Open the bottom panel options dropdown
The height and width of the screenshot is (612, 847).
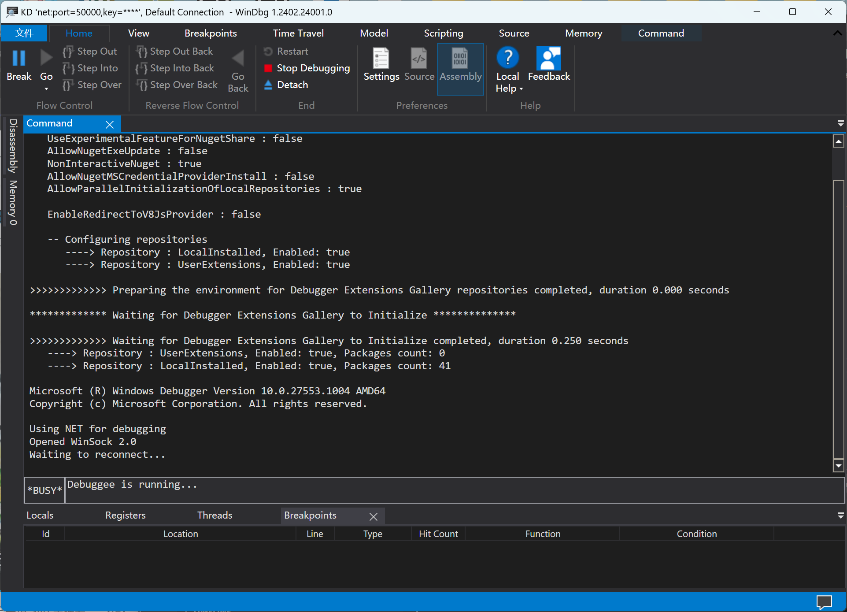coord(840,515)
